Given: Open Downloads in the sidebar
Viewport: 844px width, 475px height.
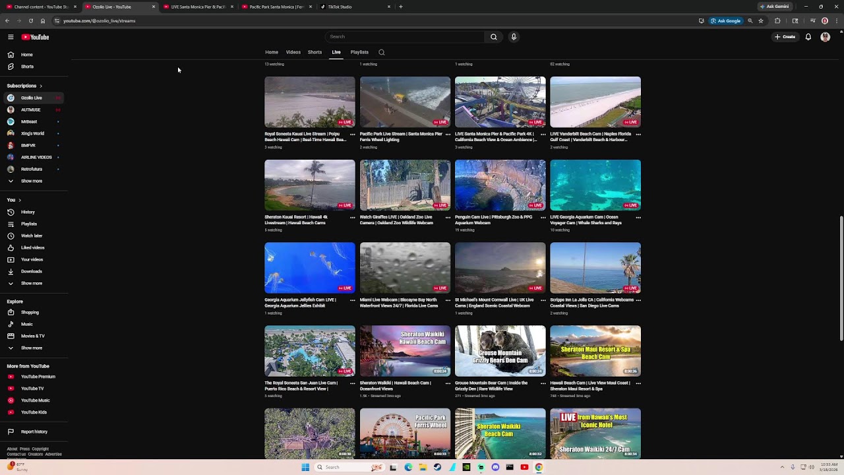Looking at the screenshot, I should (34, 272).
